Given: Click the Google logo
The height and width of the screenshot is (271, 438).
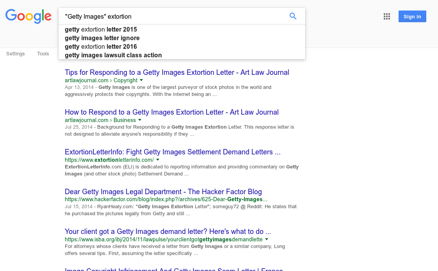Looking at the screenshot, I should pos(28,16).
